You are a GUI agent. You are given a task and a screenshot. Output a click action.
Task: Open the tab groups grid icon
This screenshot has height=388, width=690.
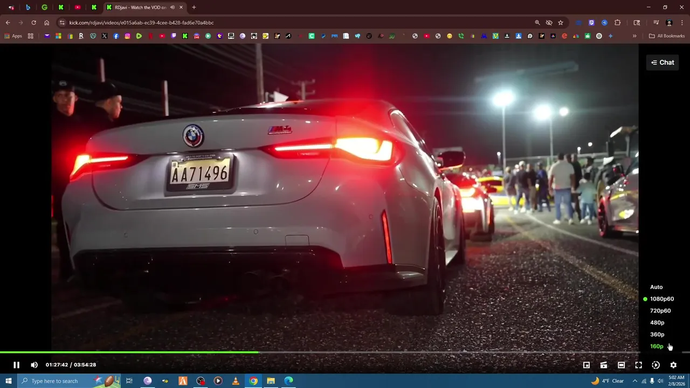[x=31, y=36]
